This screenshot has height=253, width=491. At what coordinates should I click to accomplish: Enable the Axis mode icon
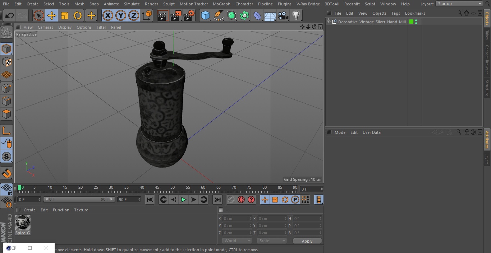click(6, 131)
